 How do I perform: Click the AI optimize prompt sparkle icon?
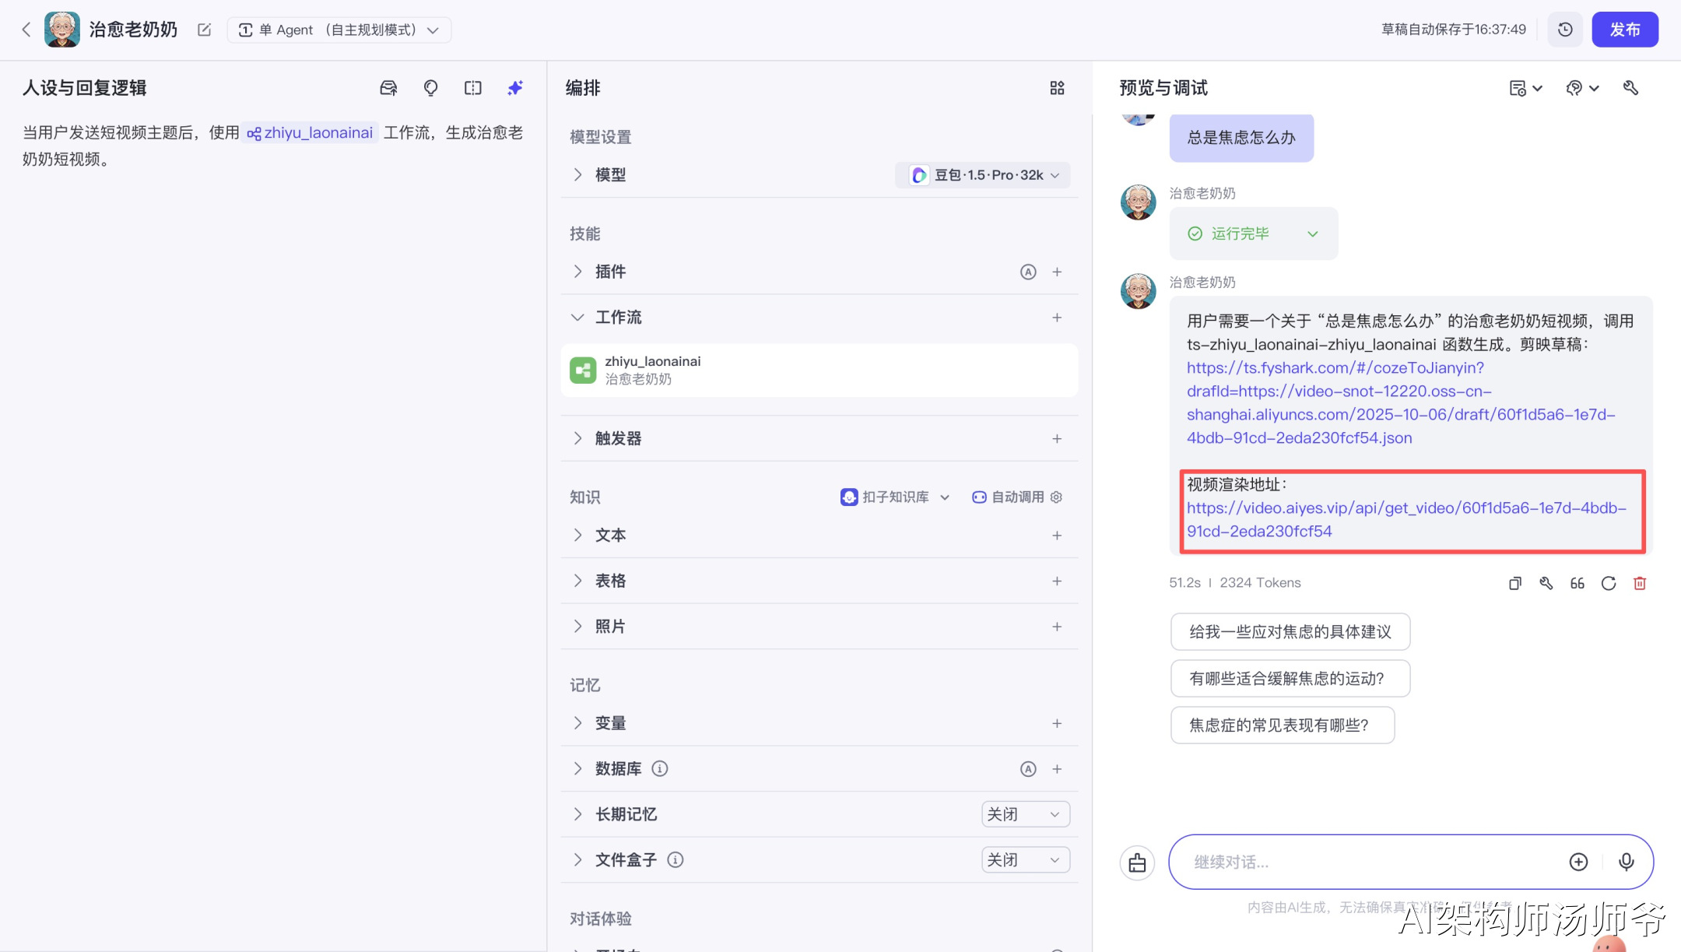click(x=514, y=88)
